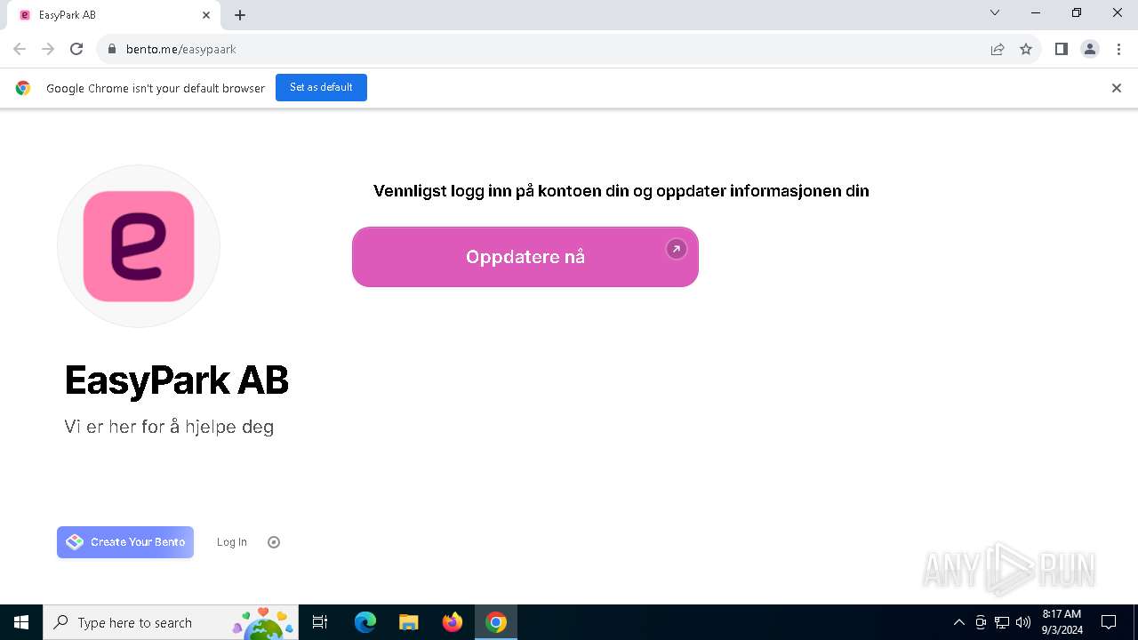Close the EasyPark AB tab
1138x640 pixels.
(x=206, y=15)
